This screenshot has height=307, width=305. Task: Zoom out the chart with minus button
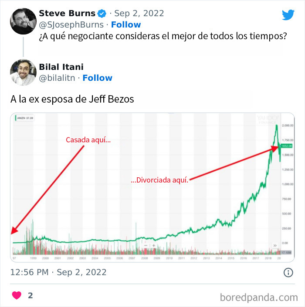[146, 246]
